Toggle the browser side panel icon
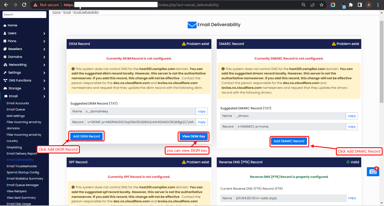Viewport: 384px width, 206px height. click(x=360, y=5)
